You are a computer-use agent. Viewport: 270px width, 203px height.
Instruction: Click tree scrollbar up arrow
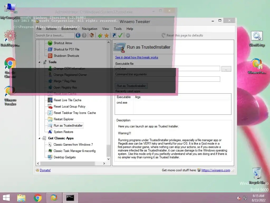pos(108,42)
